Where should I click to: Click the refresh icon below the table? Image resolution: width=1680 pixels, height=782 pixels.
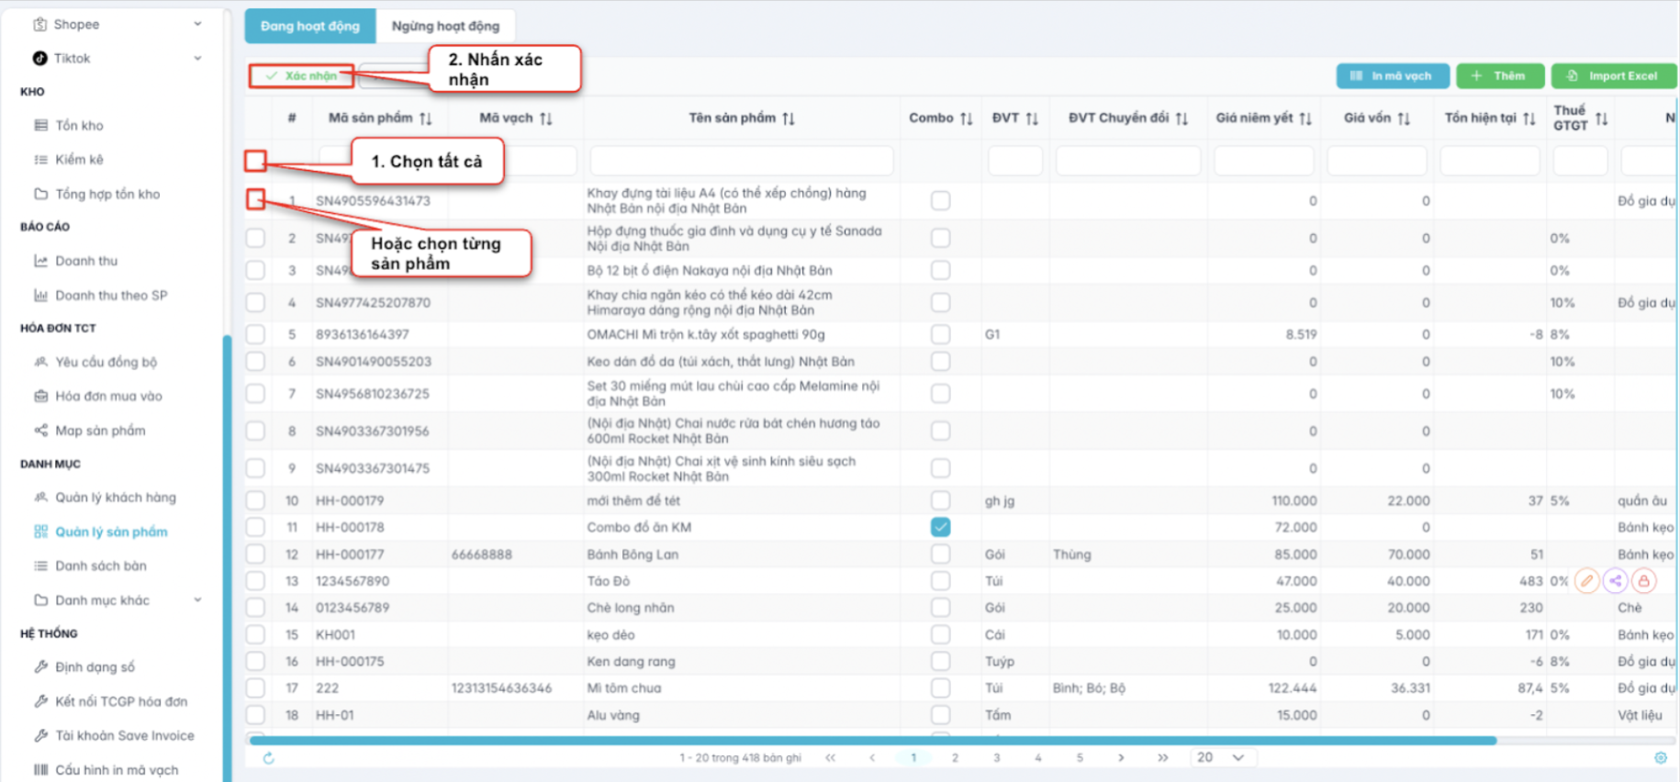coord(268,758)
